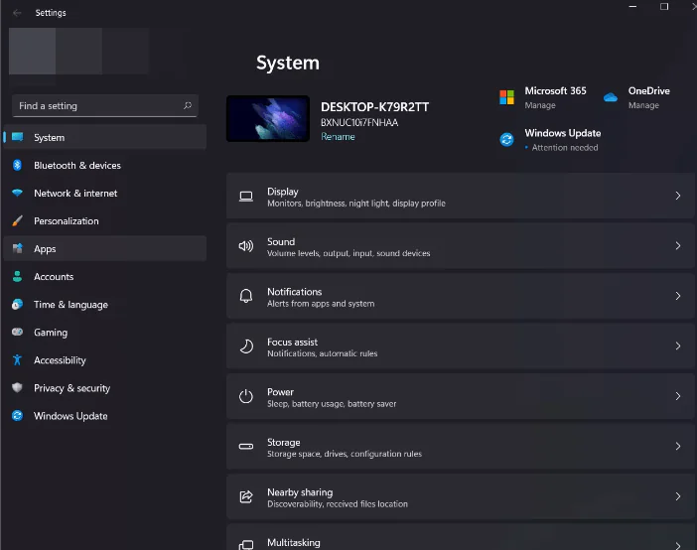Image resolution: width=697 pixels, height=550 pixels.
Task: Expand the Display settings chevron
Action: (678, 197)
